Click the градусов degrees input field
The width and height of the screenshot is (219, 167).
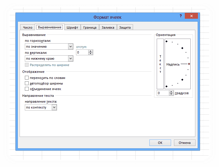tap(163, 93)
